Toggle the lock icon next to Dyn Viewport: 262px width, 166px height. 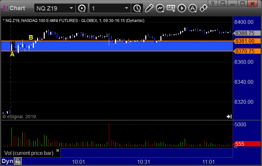click(18, 161)
